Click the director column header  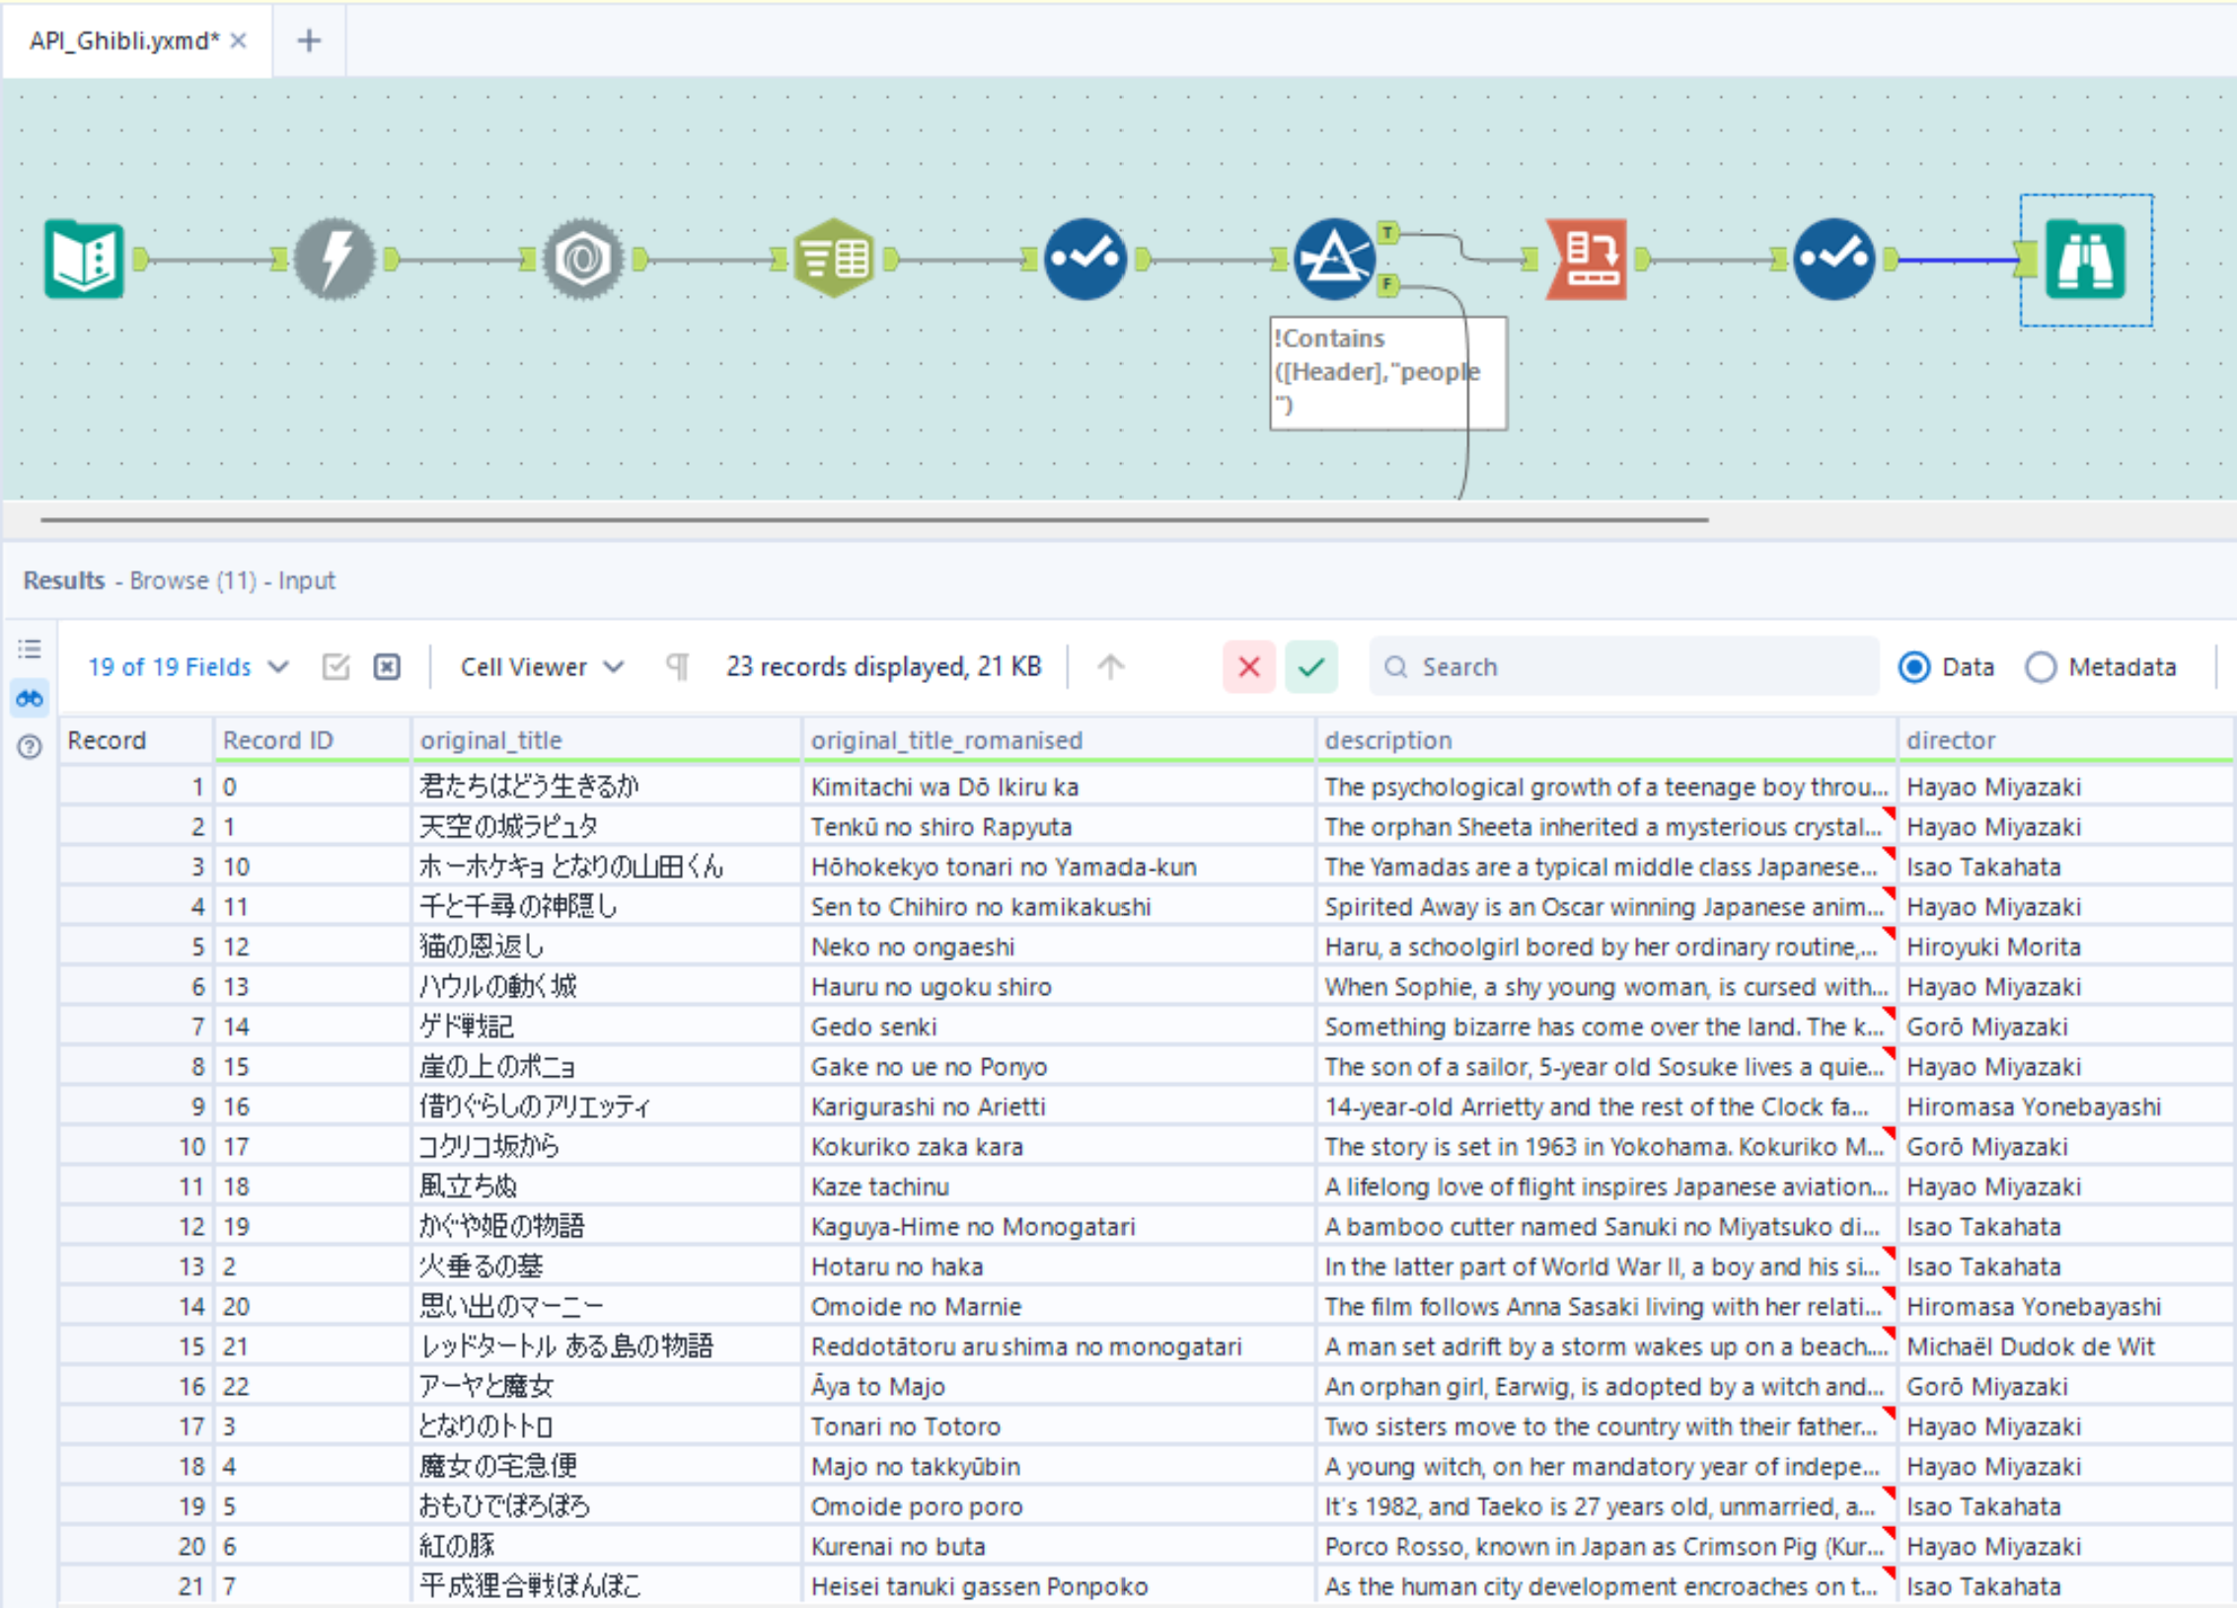pos(1950,740)
